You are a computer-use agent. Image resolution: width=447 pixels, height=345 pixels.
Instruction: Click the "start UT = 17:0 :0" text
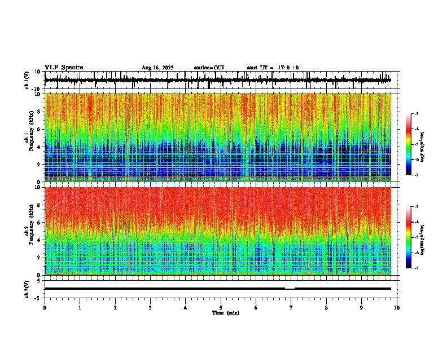(x=273, y=68)
